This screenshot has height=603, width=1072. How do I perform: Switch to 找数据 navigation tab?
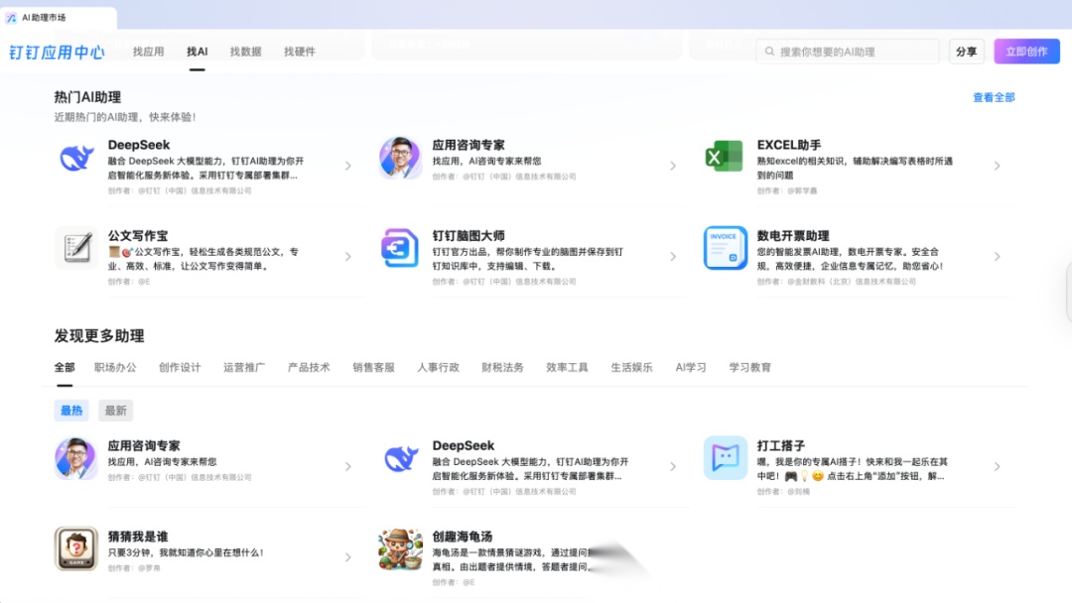(x=245, y=52)
